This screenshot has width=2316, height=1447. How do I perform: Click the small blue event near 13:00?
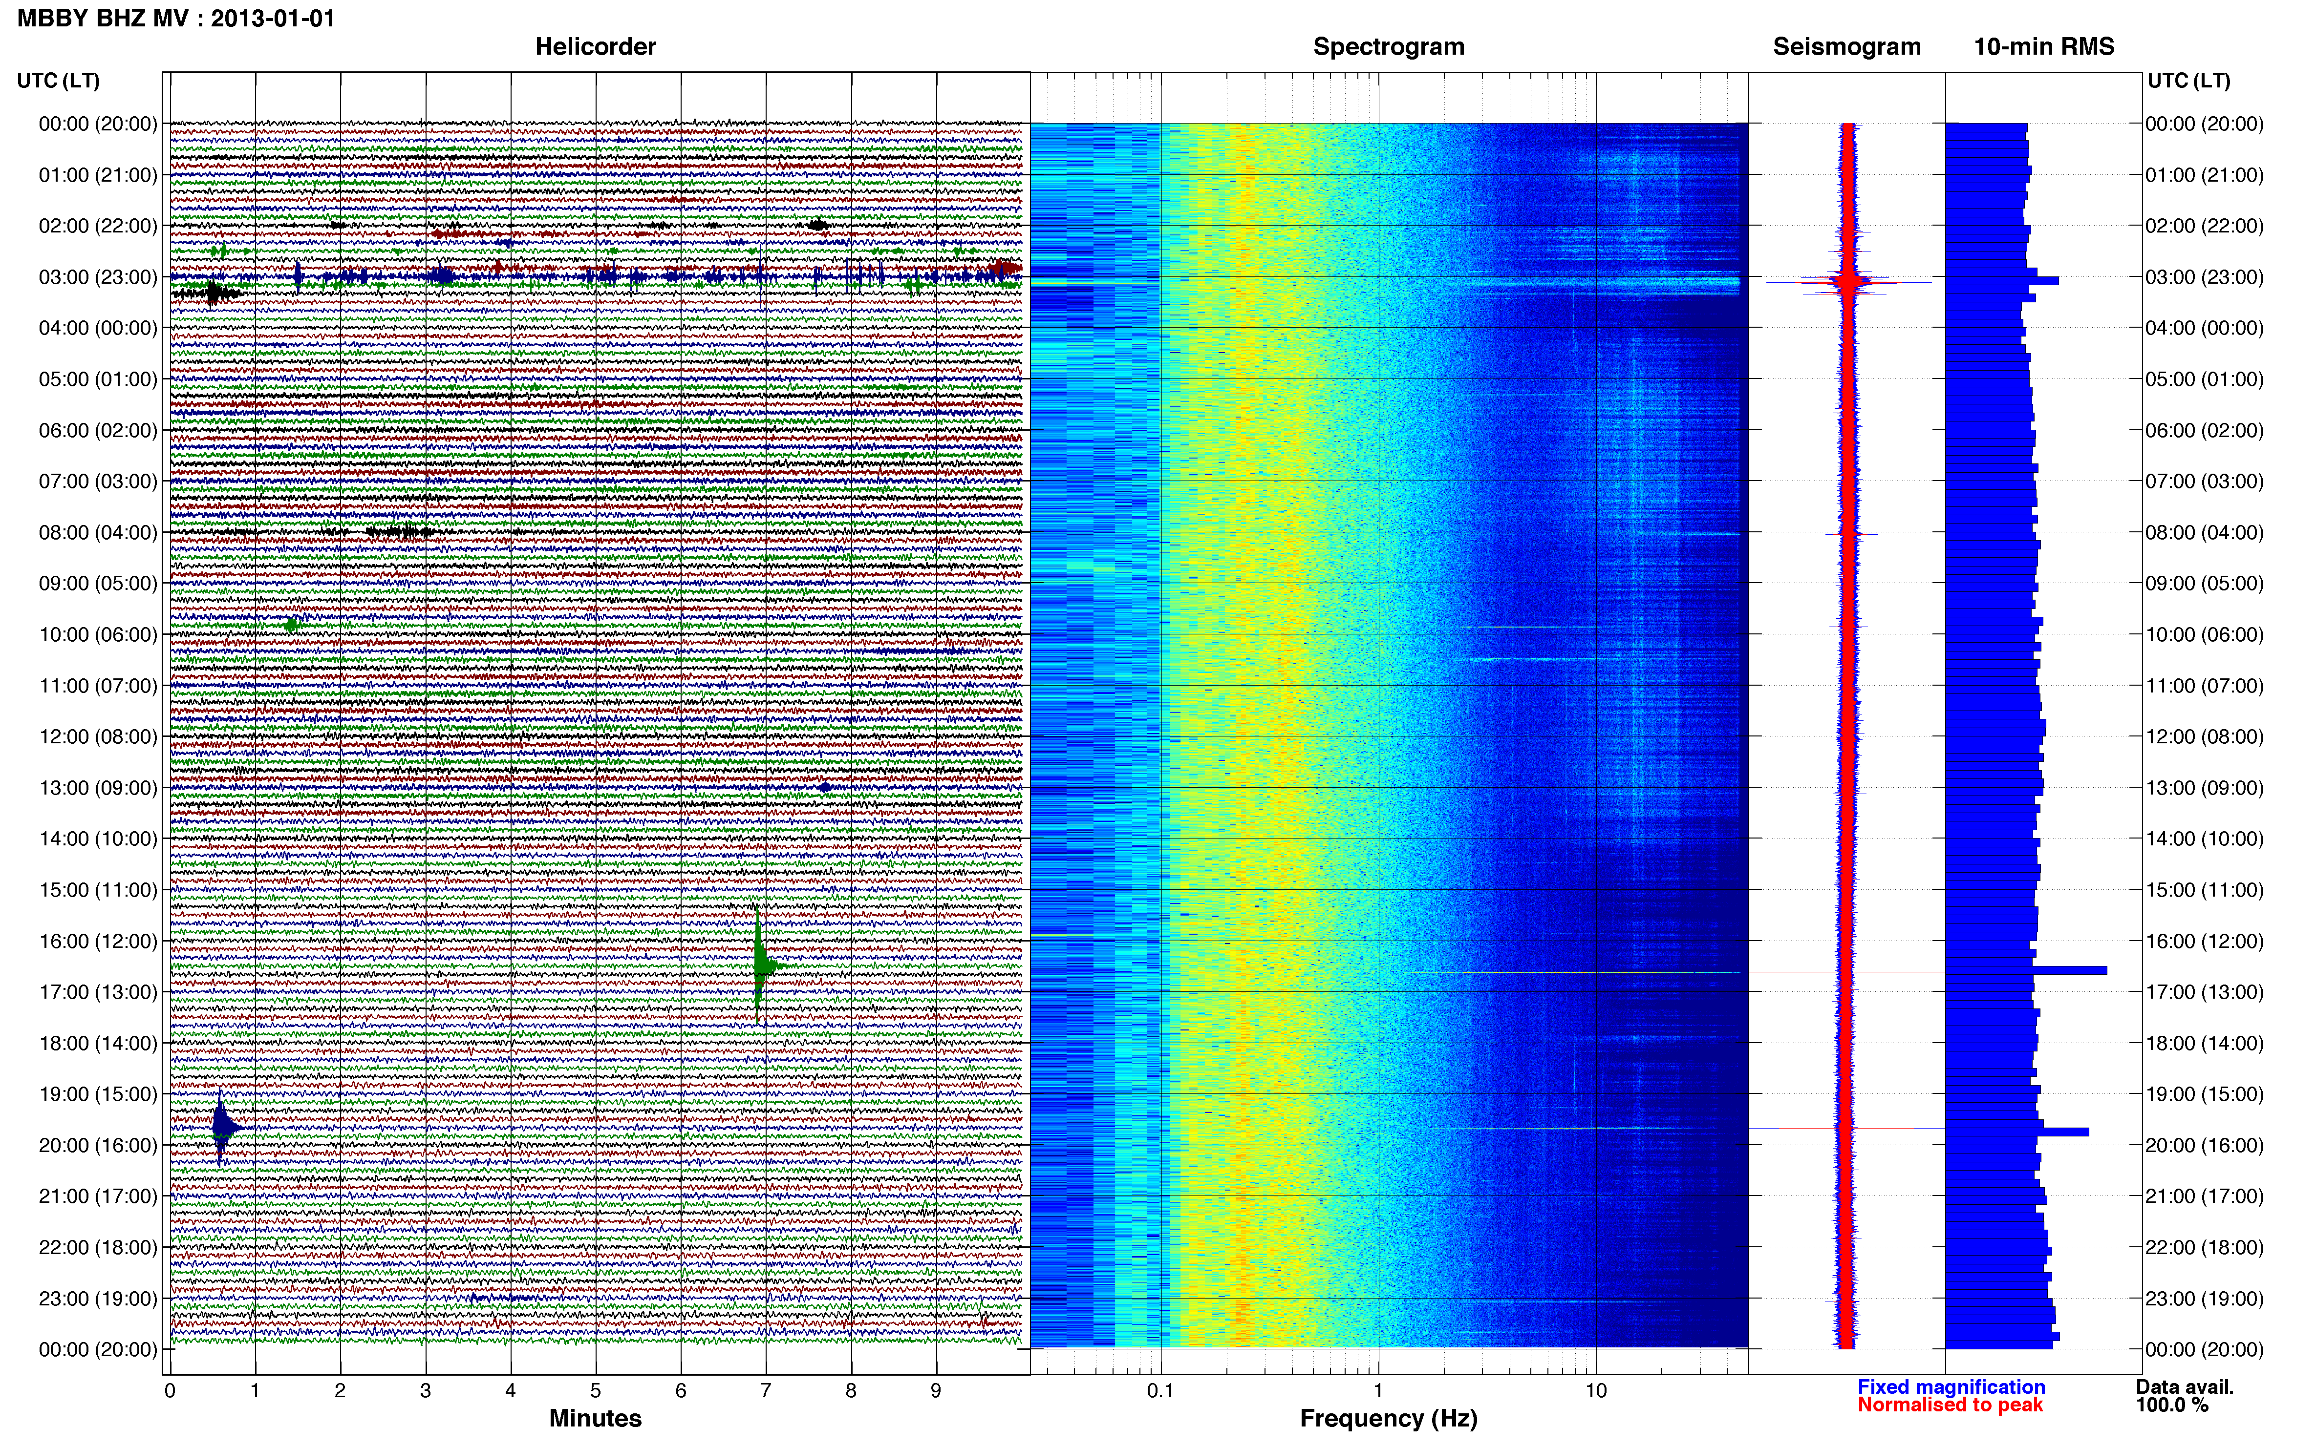pos(824,788)
